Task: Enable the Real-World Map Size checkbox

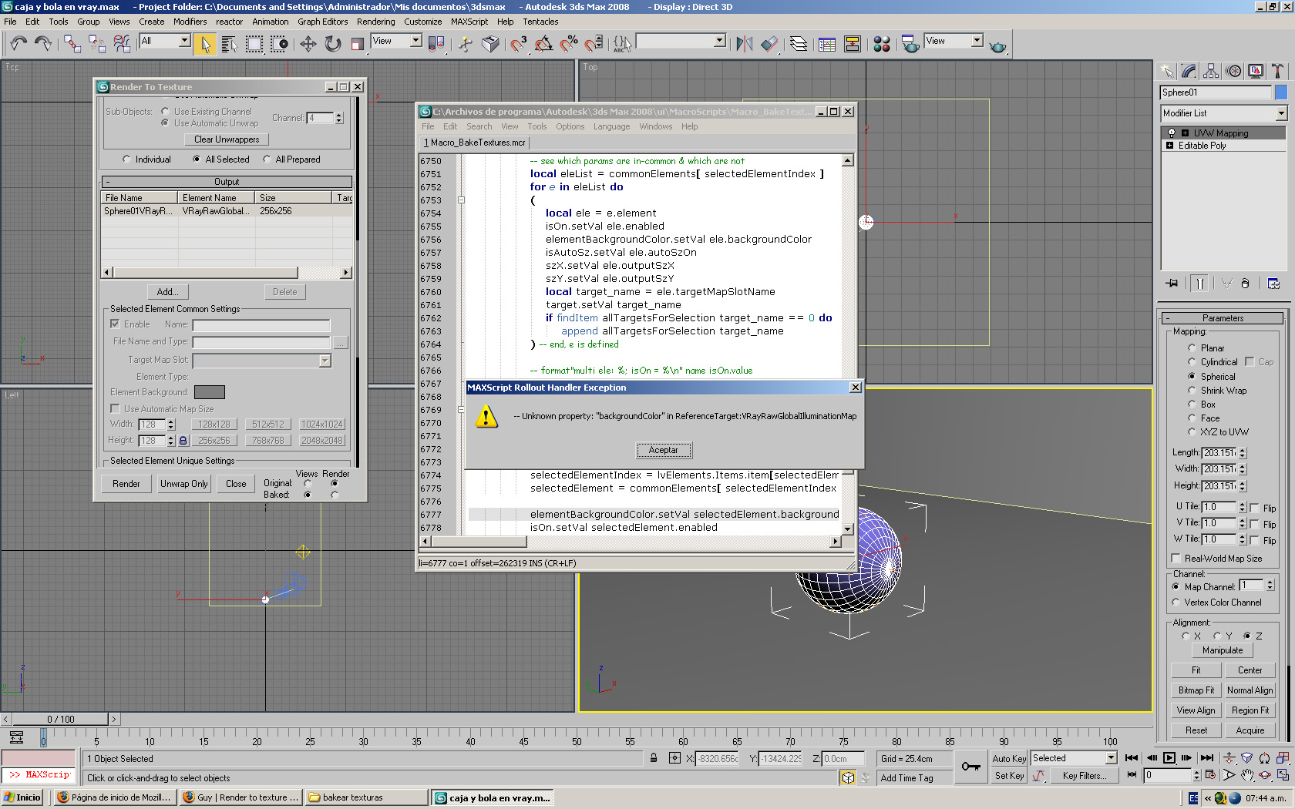Action: (1176, 559)
